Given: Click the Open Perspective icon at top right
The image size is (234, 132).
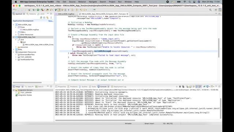Looking at the screenshot, I should click(216, 10).
